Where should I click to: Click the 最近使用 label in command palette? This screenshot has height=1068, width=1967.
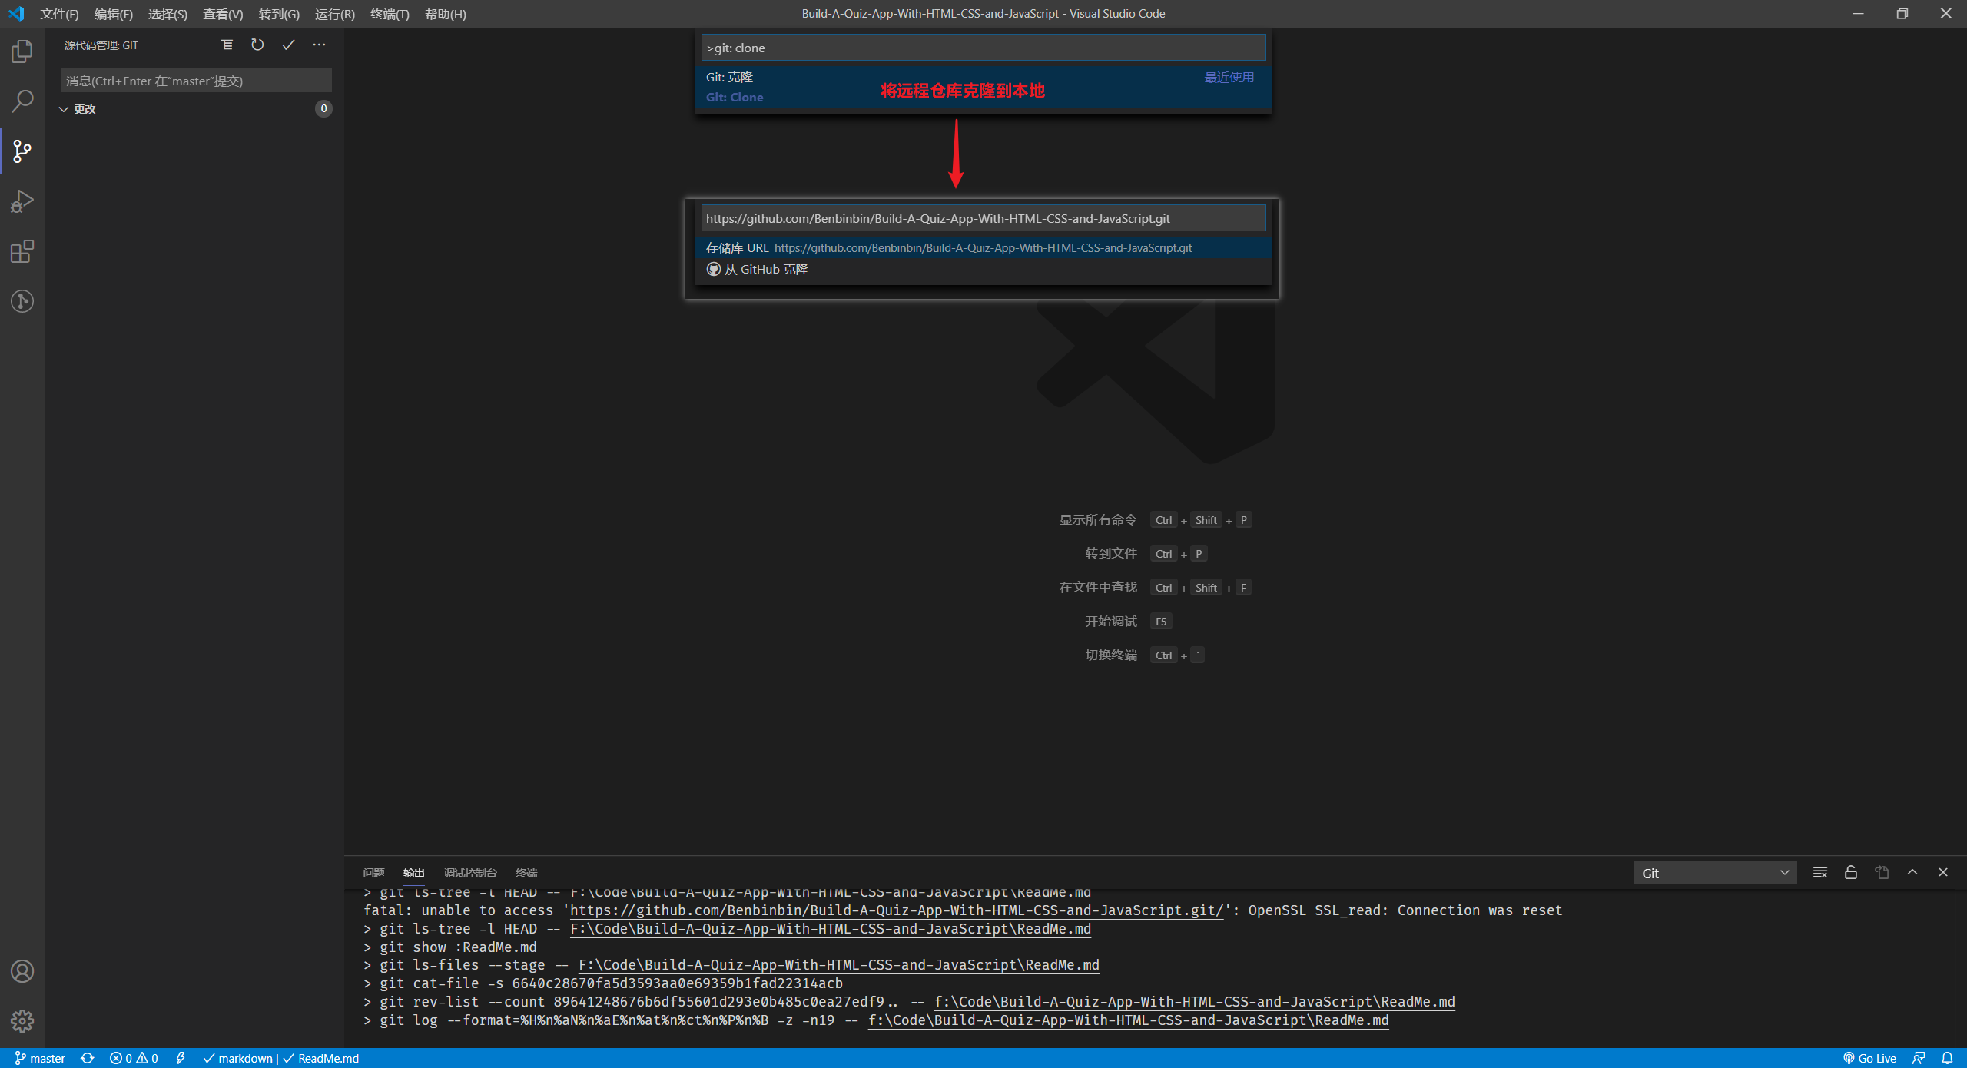(1229, 77)
